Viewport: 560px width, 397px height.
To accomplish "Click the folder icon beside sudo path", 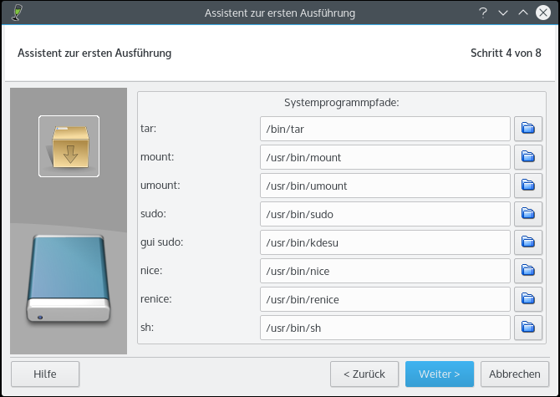I will (527, 214).
